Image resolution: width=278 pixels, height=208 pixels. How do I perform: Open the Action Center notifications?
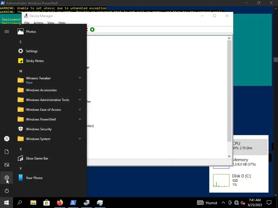tap(269, 203)
